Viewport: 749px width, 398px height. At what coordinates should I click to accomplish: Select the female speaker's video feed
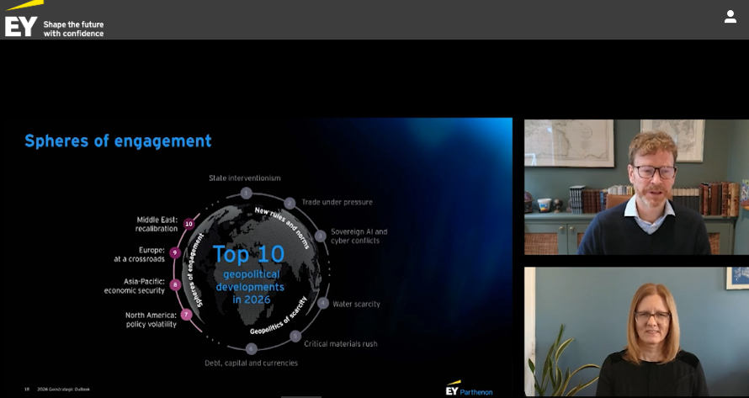[635, 332]
